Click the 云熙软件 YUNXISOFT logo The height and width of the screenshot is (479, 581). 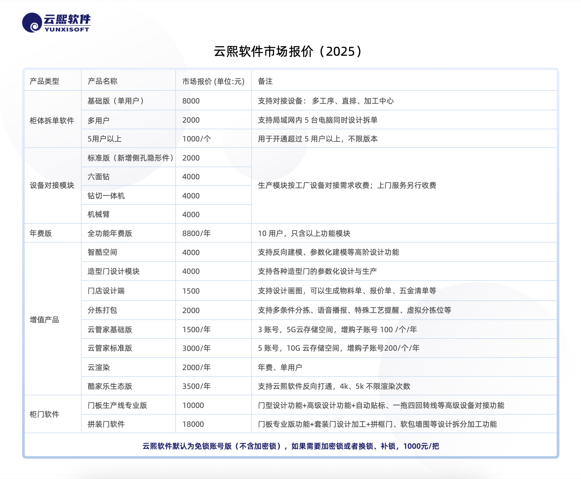click(x=56, y=23)
